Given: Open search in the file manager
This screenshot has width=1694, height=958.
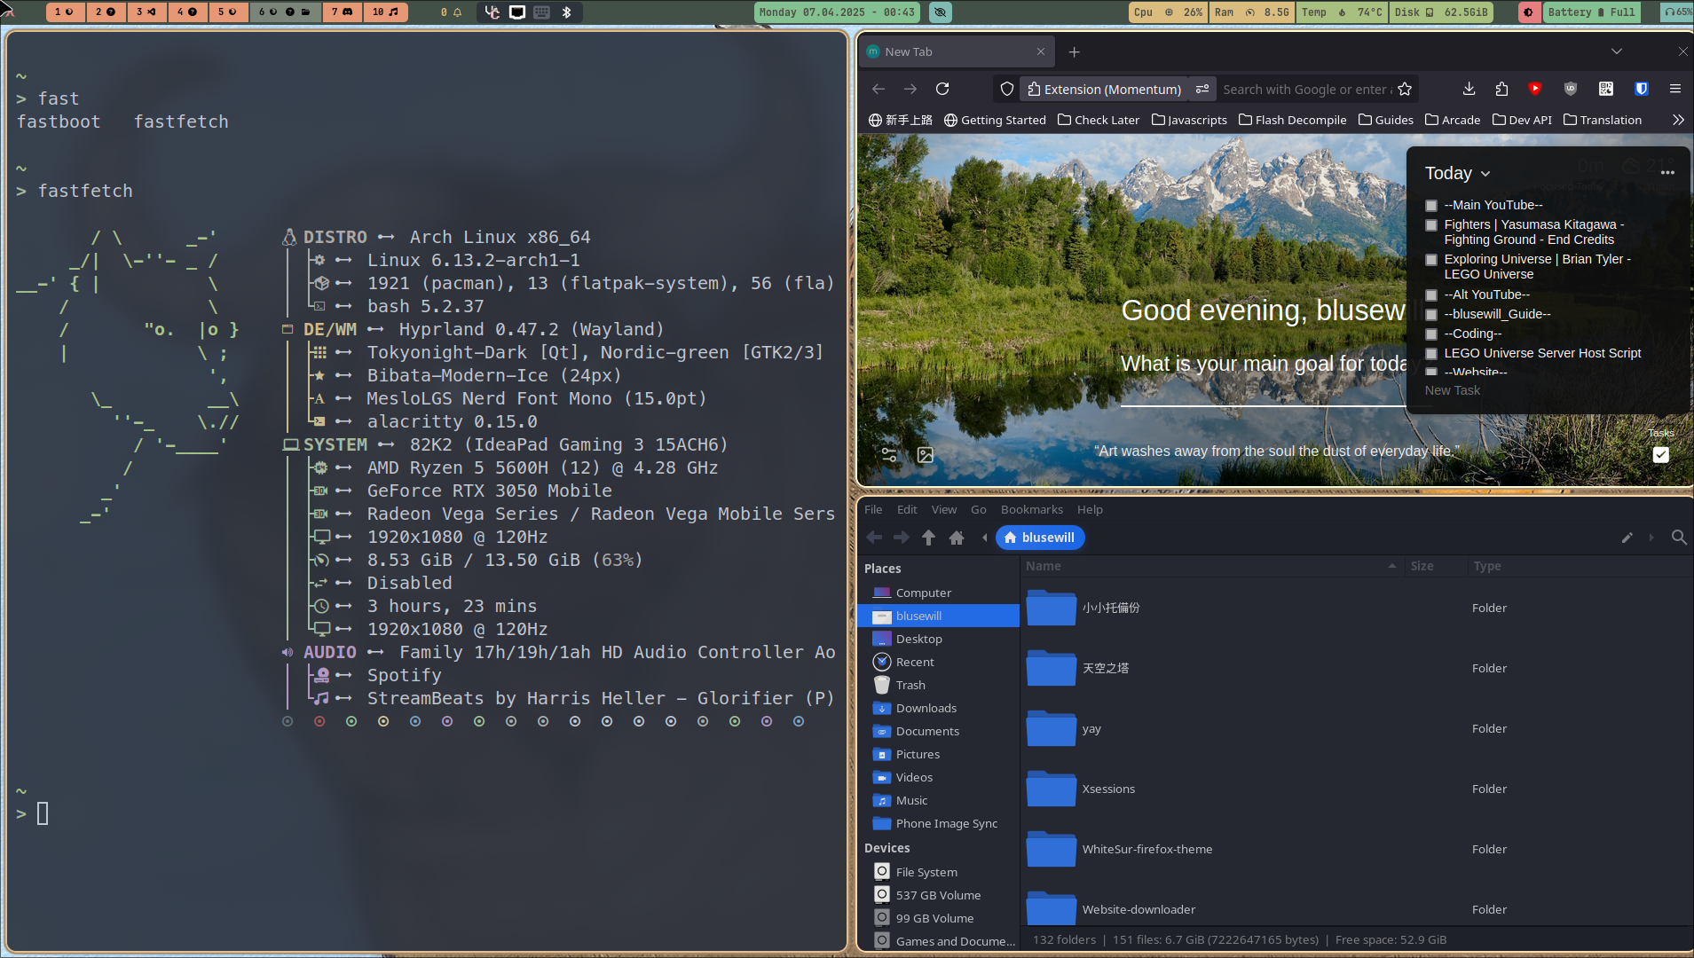Looking at the screenshot, I should click(1678, 538).
